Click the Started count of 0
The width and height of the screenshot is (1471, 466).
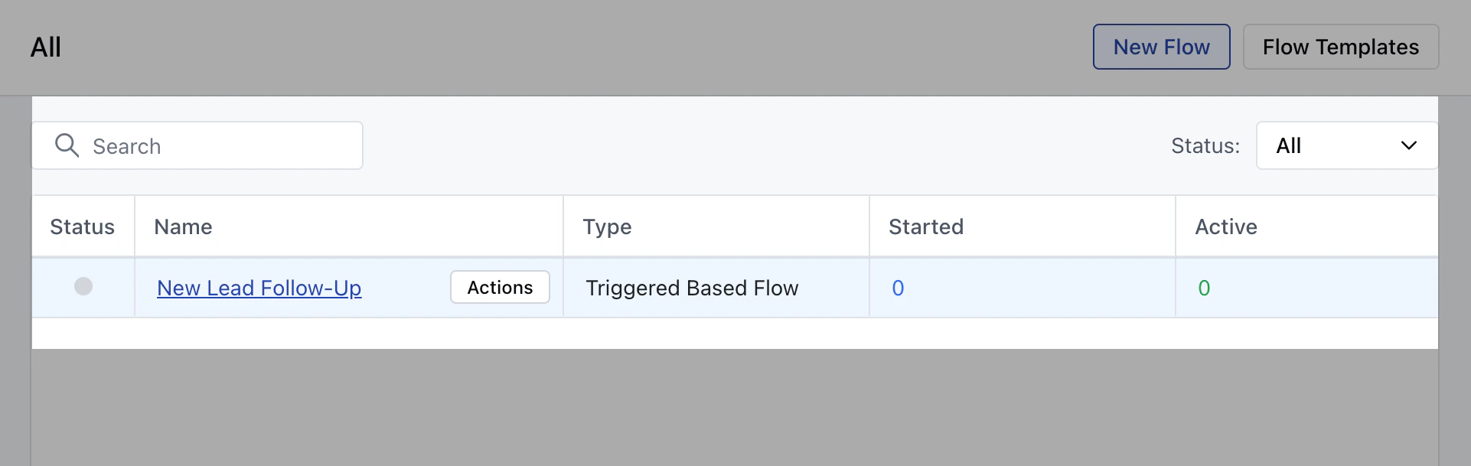click(898, 288)
